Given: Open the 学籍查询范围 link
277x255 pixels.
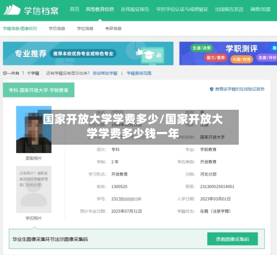Looking at the screenshot, I should tap(139, 73).
